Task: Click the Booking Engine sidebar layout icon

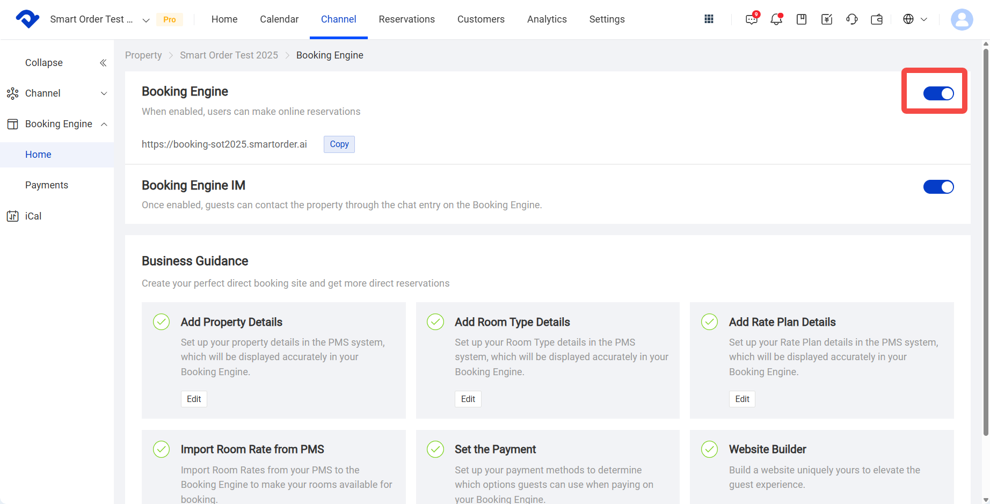Action: click(x=12, y=124)
